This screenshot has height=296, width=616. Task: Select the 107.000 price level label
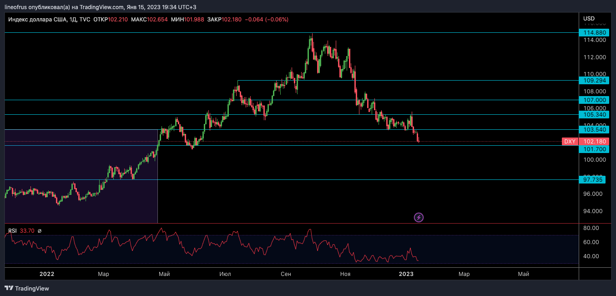594,100
